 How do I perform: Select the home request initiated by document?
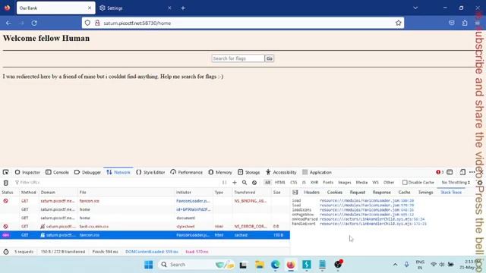click(145, 218)
